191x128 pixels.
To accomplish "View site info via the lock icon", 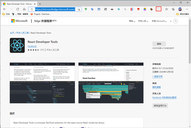I will pyautogui.click(x=32, y=9).
